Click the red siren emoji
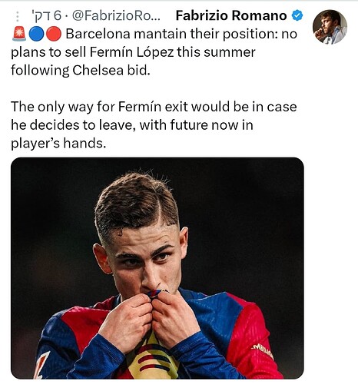The image size is (358, 384). click(x=19, y=34)
